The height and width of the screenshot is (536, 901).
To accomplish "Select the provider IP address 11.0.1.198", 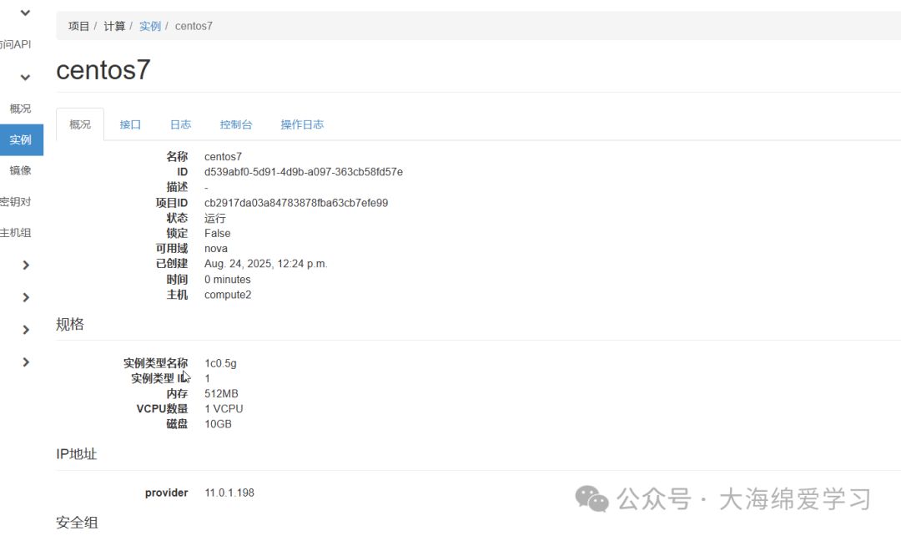I will click(x=230, y=492).
